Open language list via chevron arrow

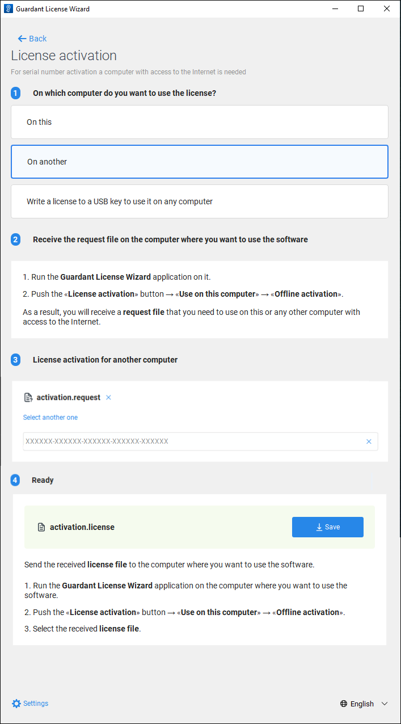(385, 704)
